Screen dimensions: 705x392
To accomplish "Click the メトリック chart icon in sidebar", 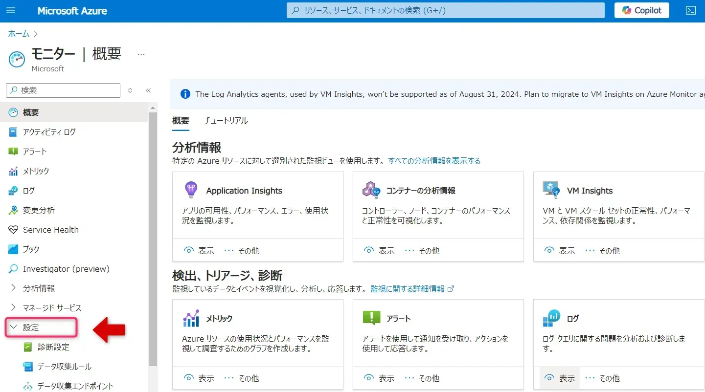I will point(13,171).
